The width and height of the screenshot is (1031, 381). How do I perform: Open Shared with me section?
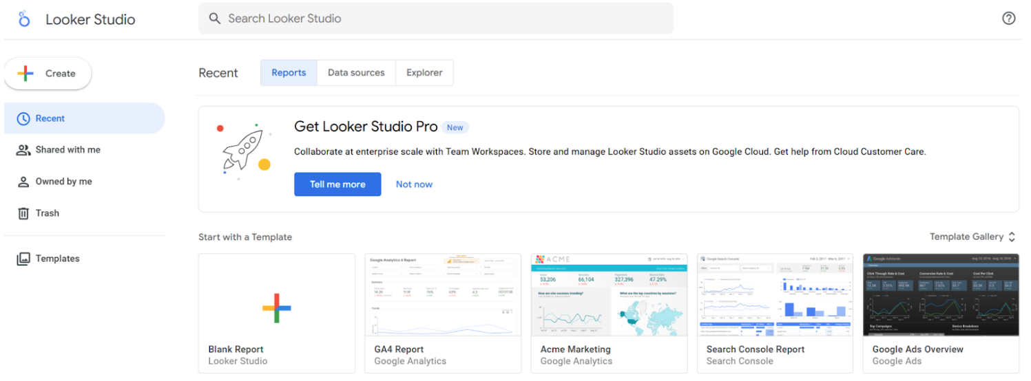click(85, 150)
